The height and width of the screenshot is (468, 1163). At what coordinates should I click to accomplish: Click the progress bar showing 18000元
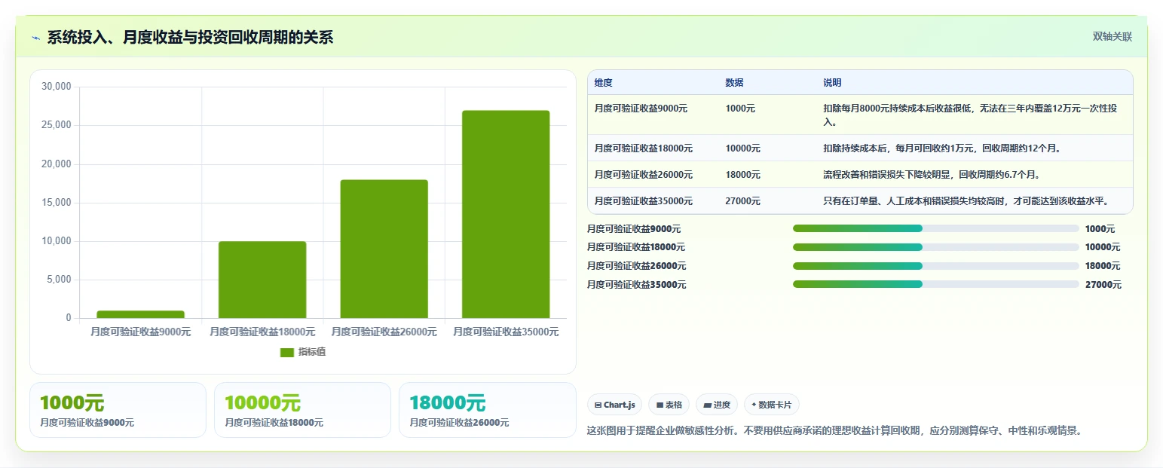[x=936, y=266]
